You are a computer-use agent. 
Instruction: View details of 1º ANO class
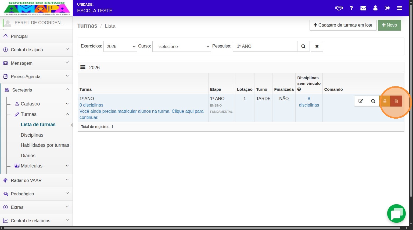pos(373,101)
